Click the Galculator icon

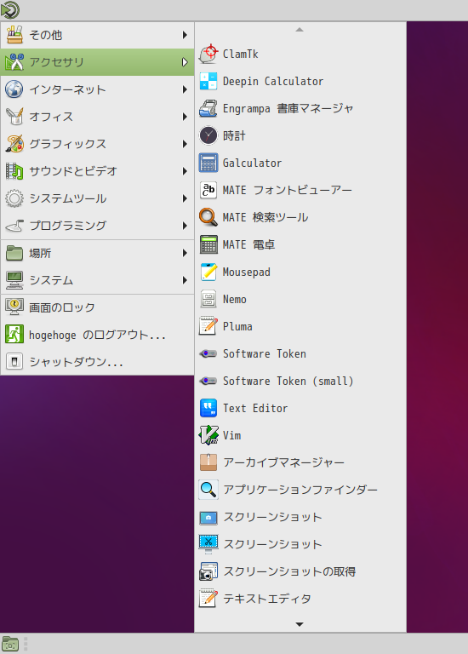click(208, 163)
